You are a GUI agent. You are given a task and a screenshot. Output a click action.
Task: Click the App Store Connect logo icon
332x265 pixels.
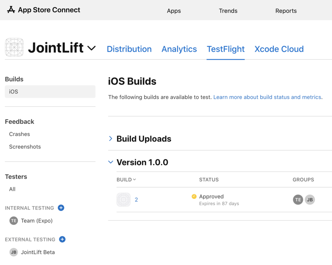(11, 10)
